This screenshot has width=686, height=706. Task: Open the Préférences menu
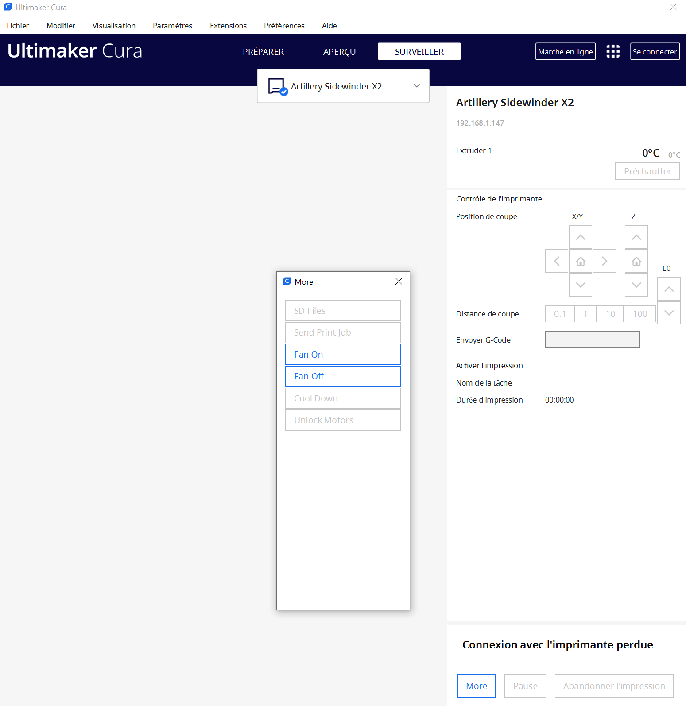pyautogui.click(x=284, y=26)
